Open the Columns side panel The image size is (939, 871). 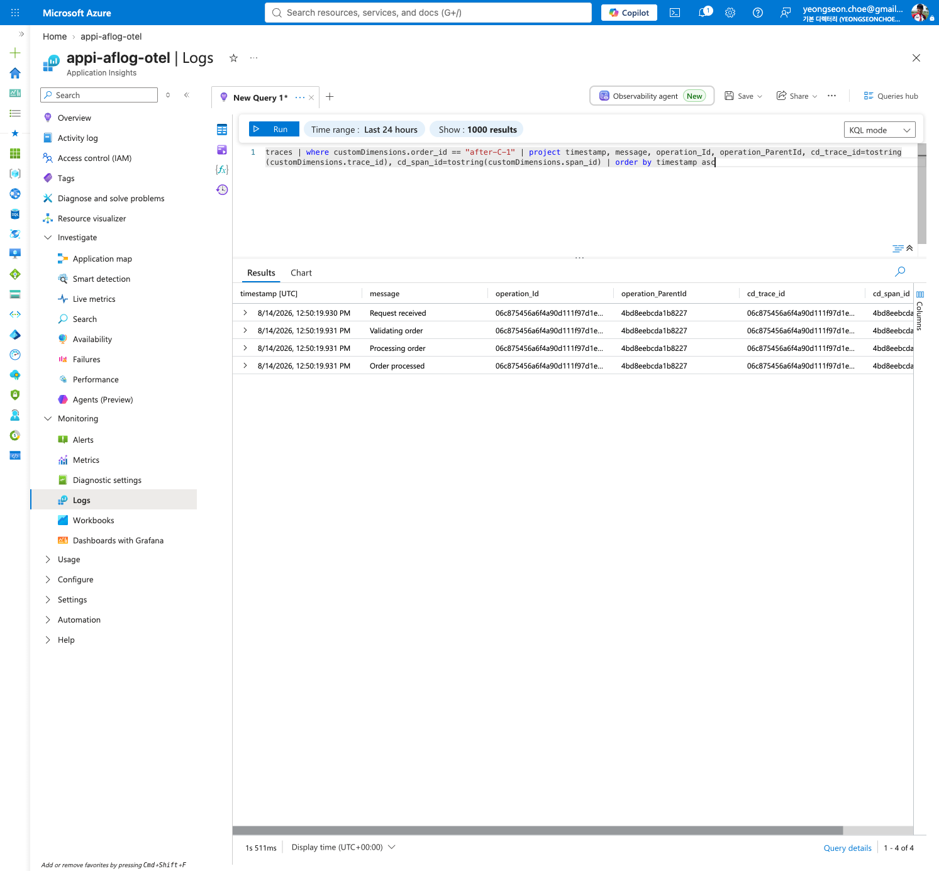(x=920, y=310)
